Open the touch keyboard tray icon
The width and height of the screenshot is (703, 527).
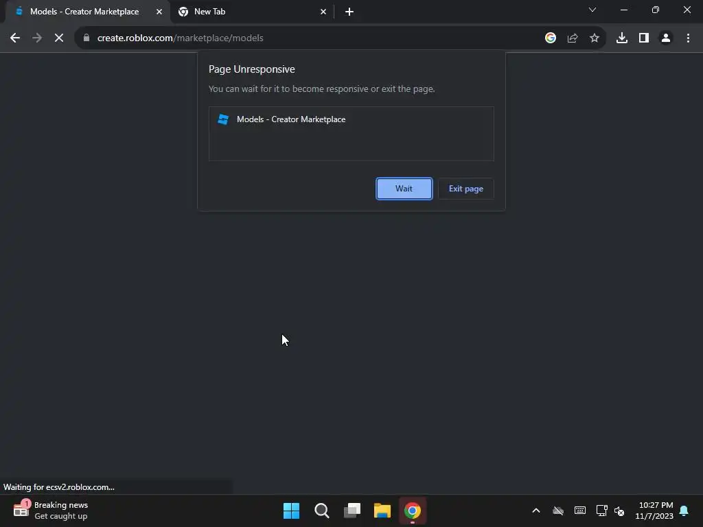(x=579, y=511)
